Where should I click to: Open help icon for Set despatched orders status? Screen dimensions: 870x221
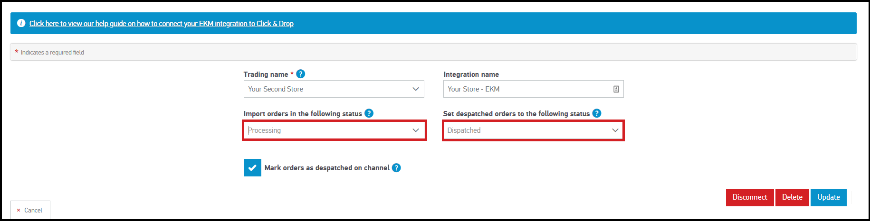[597, 113]
